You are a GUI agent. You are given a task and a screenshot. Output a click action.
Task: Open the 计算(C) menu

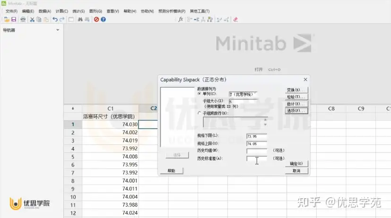(x=62, y=11)
